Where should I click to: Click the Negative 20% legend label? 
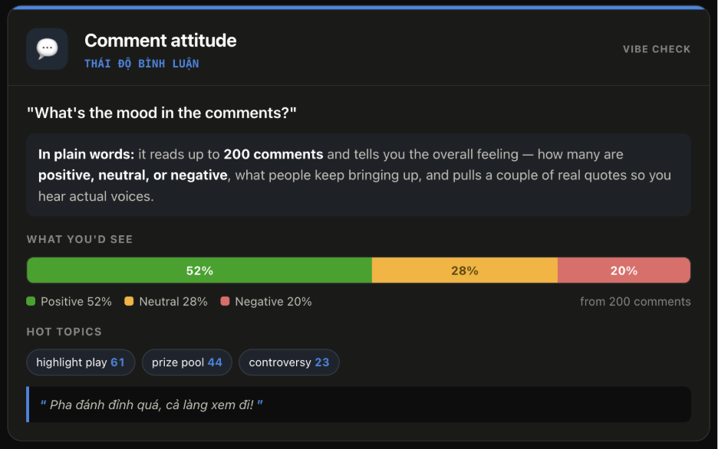(x=273, y=302)
